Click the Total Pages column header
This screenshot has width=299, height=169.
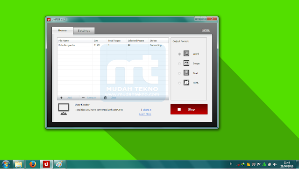click(117, 41)
